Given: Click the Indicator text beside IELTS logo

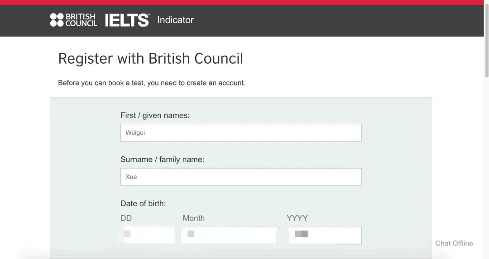Looking at the screenshot, I should click(175, 20).
